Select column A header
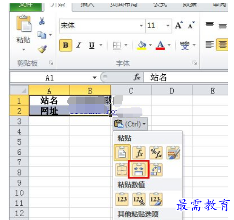This screenshot has width=234, height=220. (49, 91)
